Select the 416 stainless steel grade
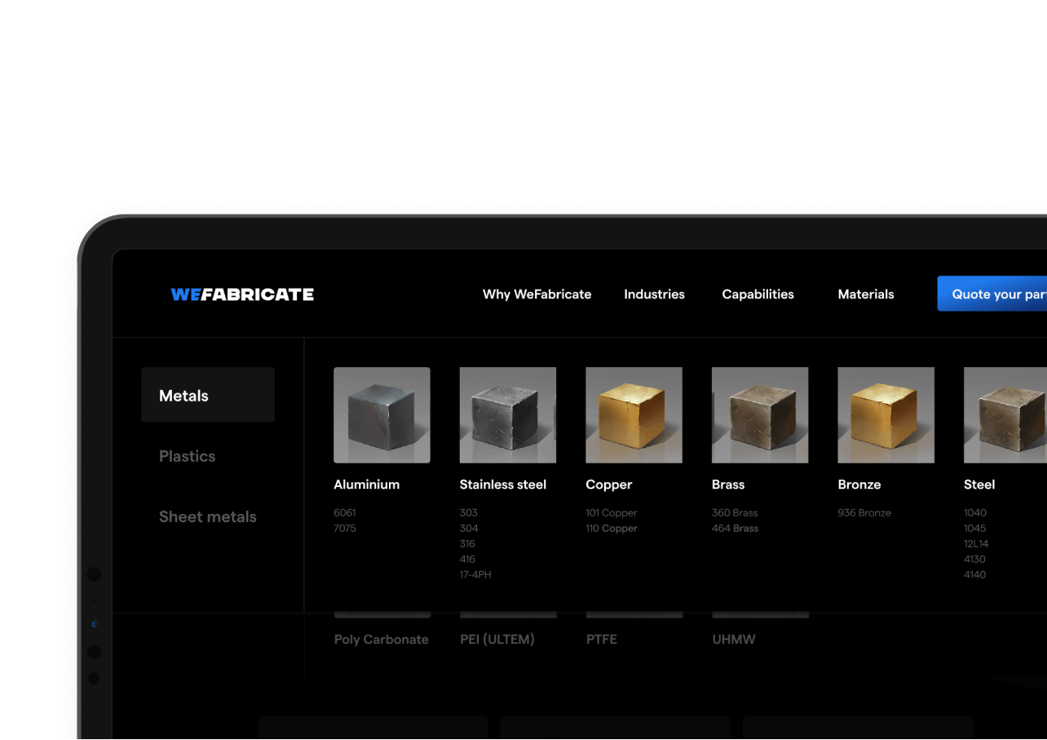The height and width of the screenshot is (740, 1047). coord(467,560)
